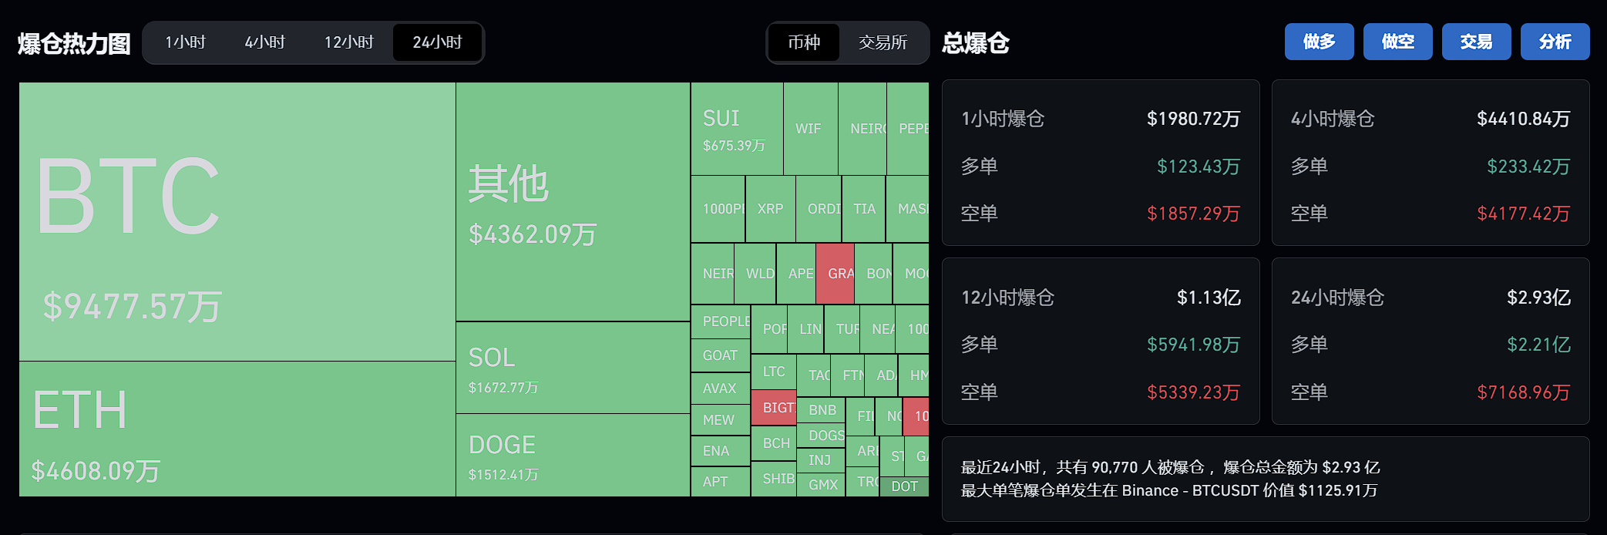
Task: Toggle the heatmap to 交易所 view
Action: 884,42
